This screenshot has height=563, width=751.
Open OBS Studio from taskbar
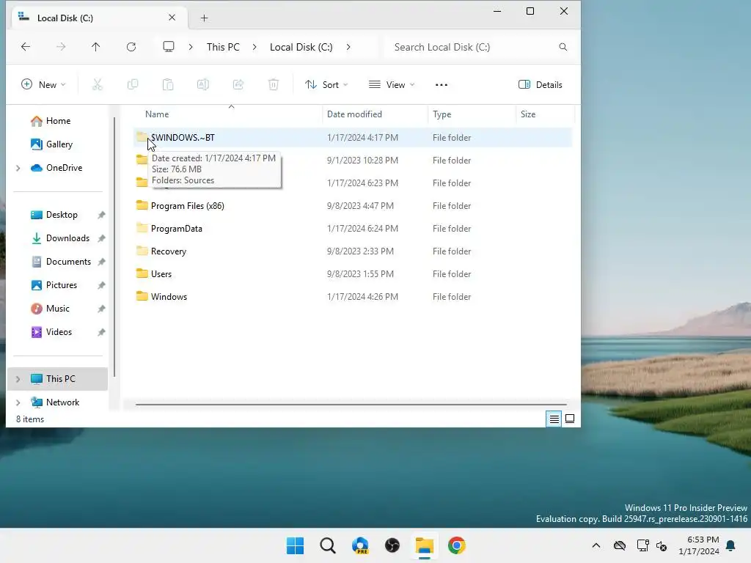392,545
